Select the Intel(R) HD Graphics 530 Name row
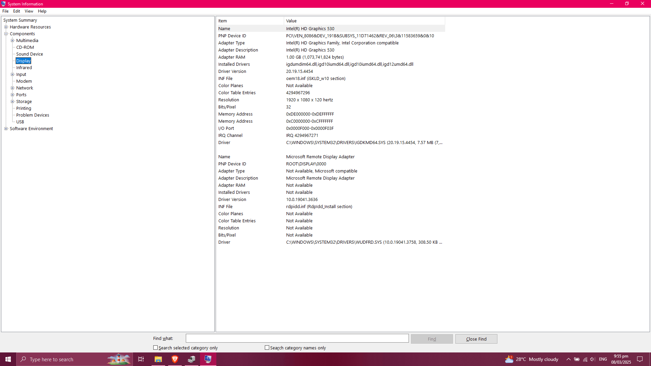This screenshot has height=366, width=651. point(331,29)
